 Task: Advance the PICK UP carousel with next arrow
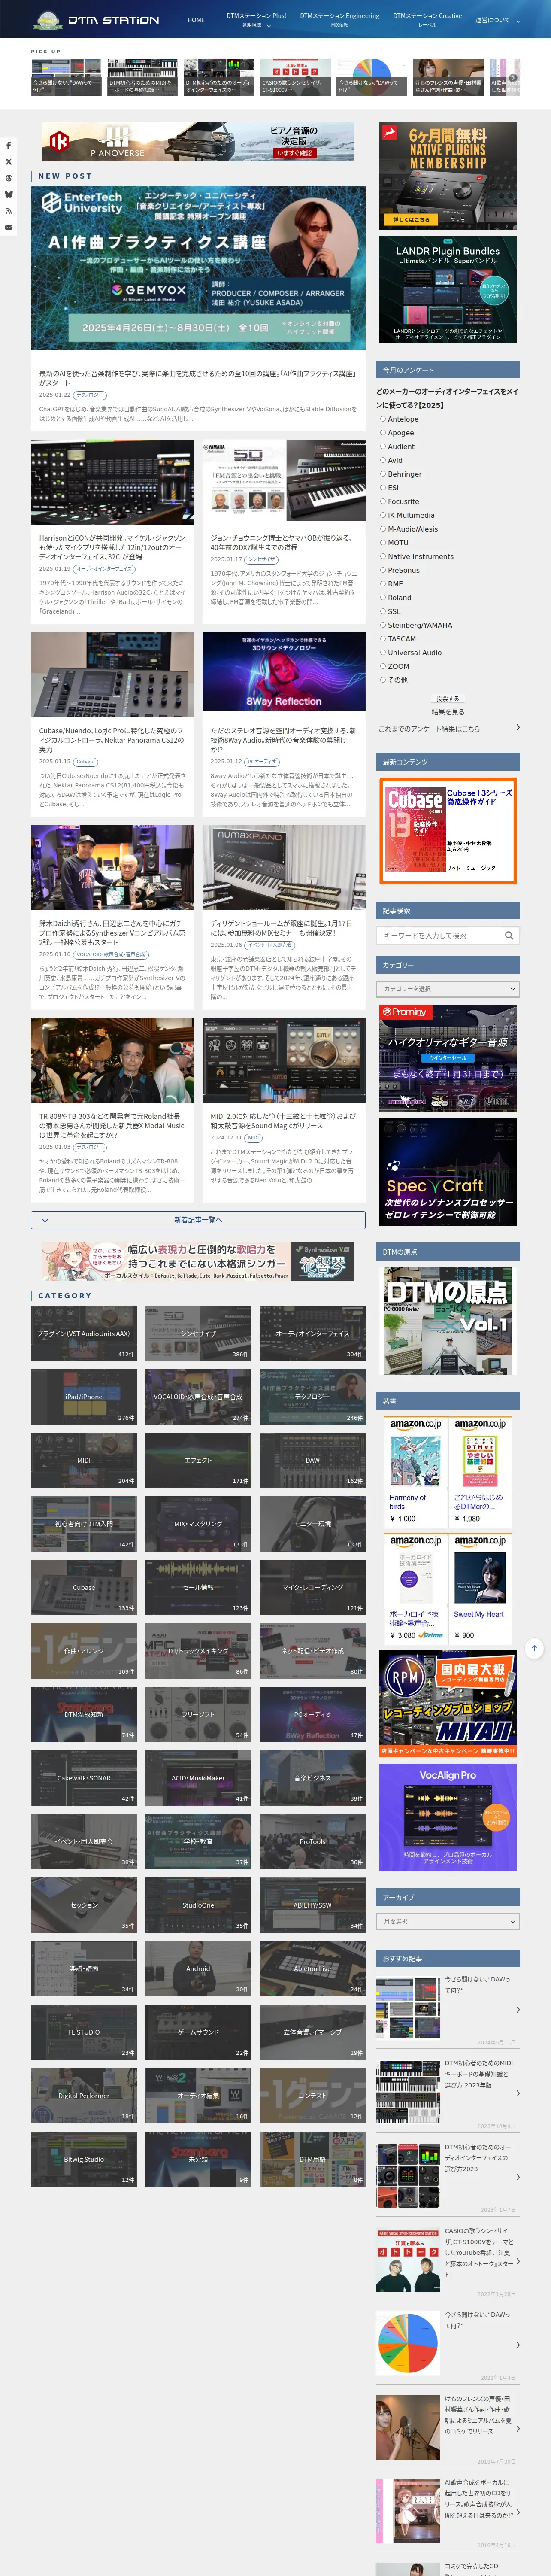click(513, 77)
